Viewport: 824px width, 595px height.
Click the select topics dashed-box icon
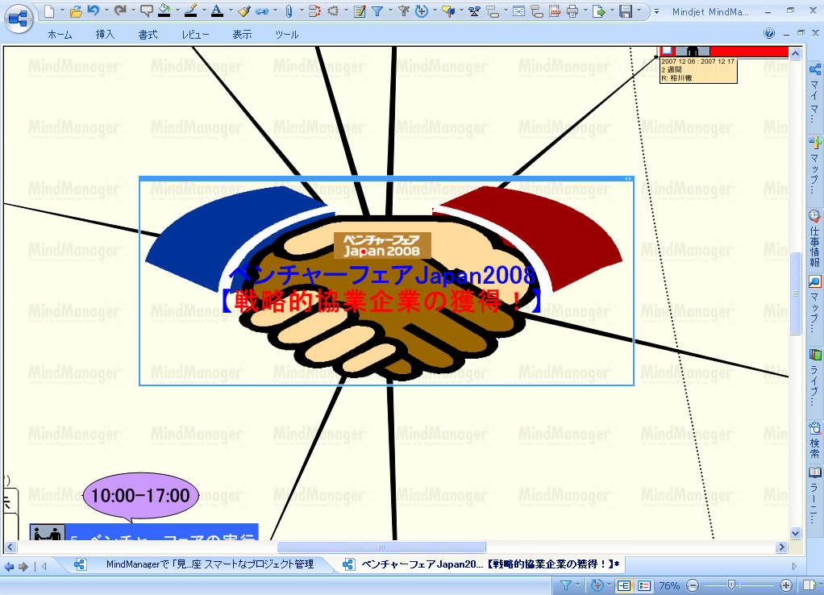tap(493, 10)
